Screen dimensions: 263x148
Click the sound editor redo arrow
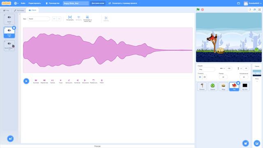point(59,19)
